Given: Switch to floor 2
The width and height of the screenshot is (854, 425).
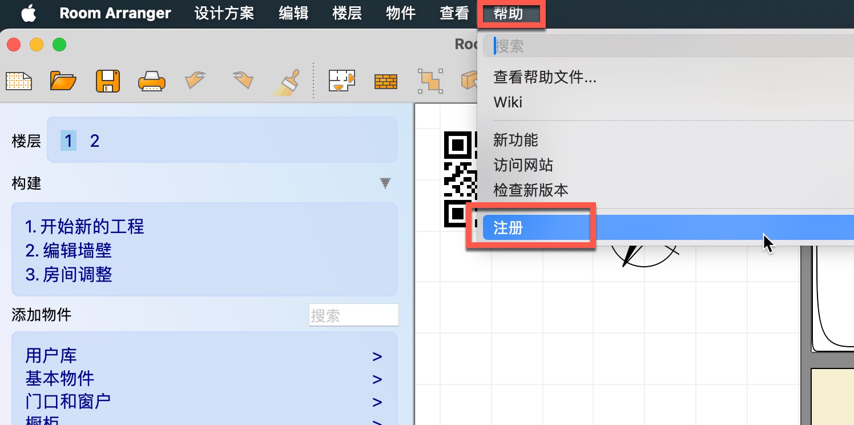Looking at the screenshot, I should (x=95, y=141).
